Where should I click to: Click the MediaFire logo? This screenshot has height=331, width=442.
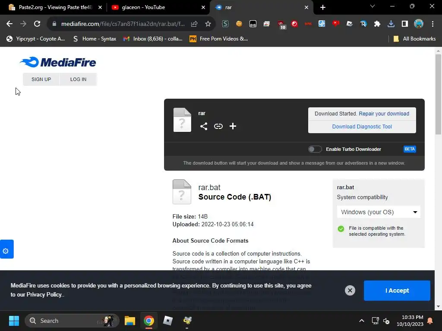58,62
